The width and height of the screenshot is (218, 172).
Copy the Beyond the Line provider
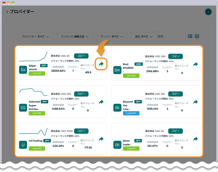click(x=176, y=94)
